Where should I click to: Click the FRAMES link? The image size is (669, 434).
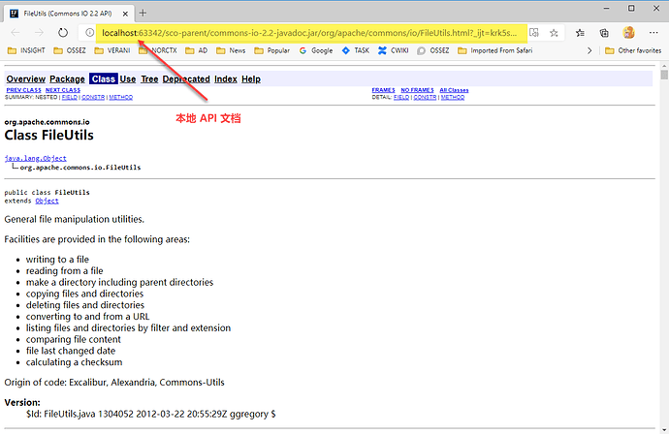pos(383,90)
